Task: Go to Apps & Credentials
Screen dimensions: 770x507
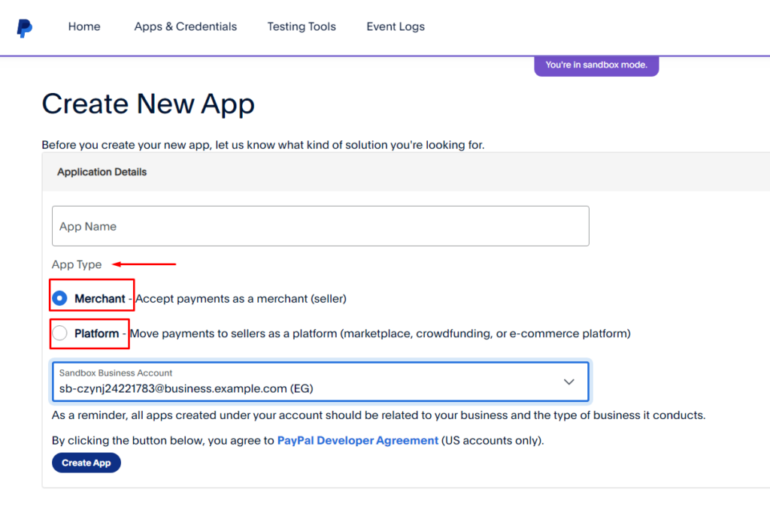Action: tap(186, 26)
